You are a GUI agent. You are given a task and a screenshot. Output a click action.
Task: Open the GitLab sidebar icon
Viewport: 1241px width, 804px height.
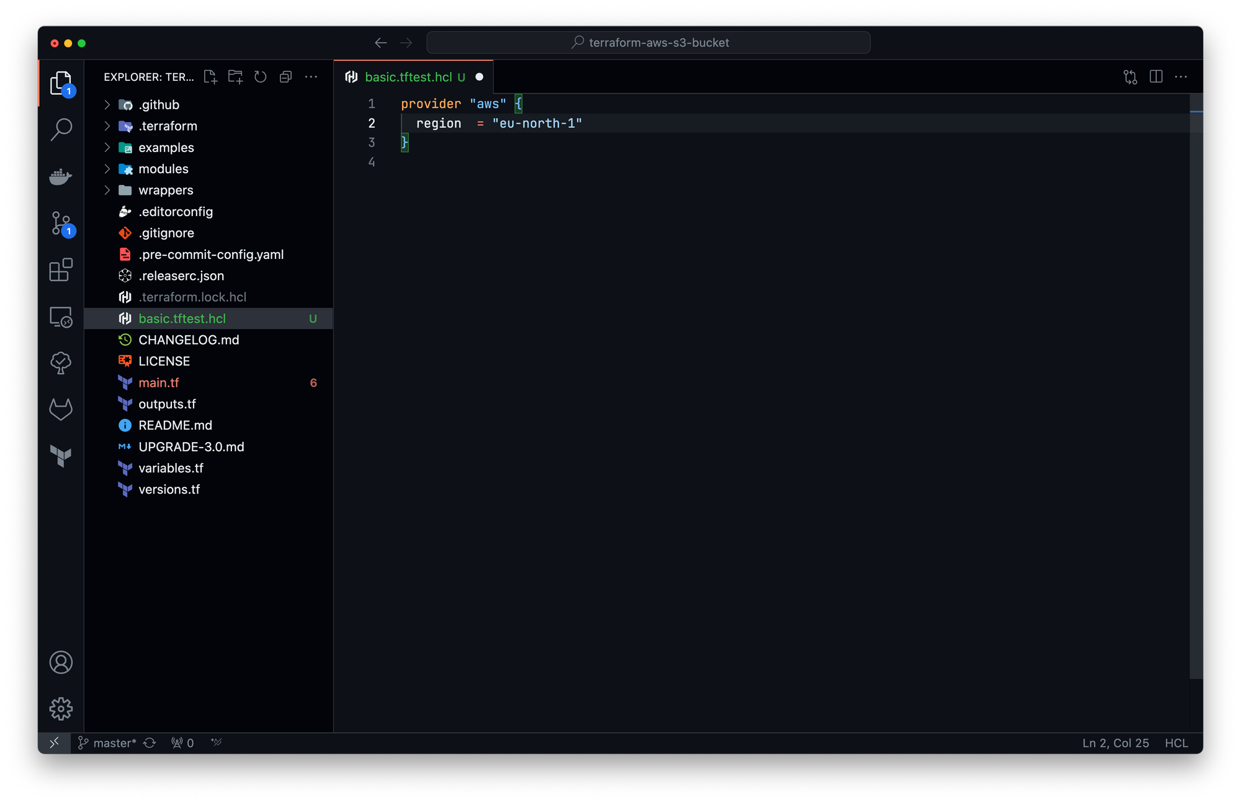(61, 409)
